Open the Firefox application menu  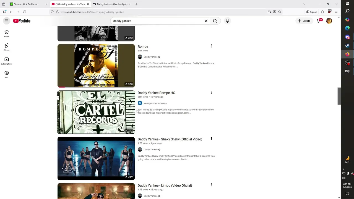pyautogui.click(x=336, y=12)
